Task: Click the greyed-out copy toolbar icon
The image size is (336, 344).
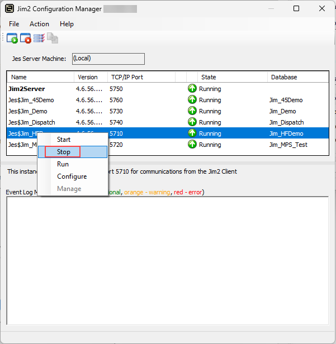Action: (53, 38)
